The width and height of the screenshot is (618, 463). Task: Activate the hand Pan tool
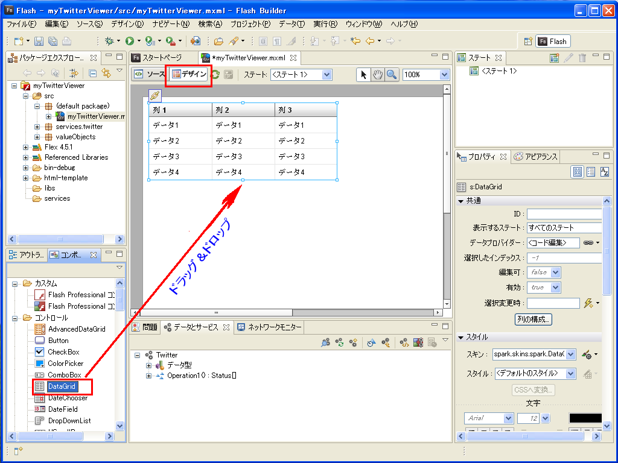[x=378, y=74]
